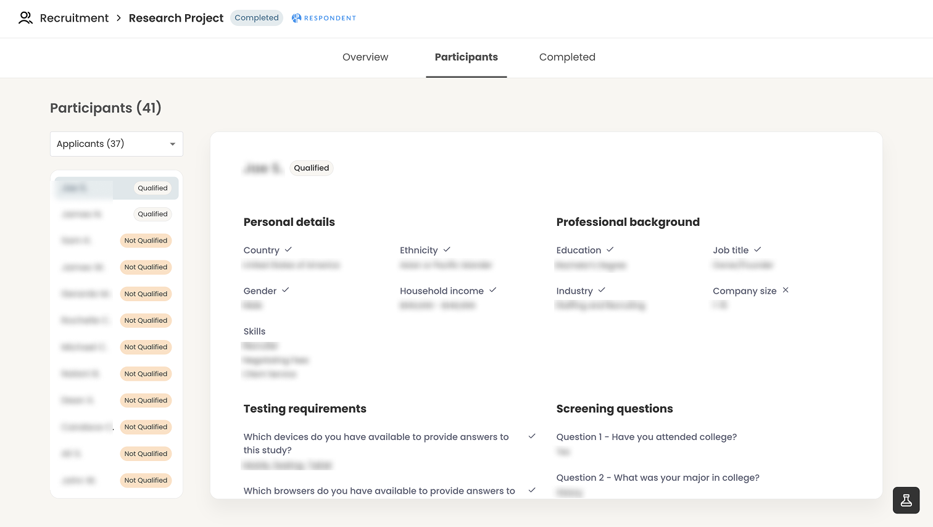The width and height of the screenshot is (933, 527).
Task: Open the Applicants (37) dropdown
Action: coord(117,144)
